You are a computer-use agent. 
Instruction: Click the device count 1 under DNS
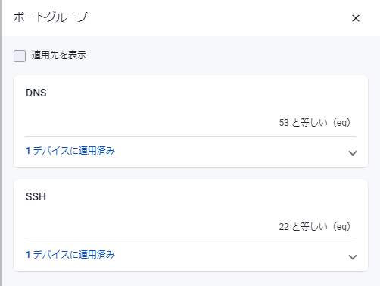coord(28,151)
